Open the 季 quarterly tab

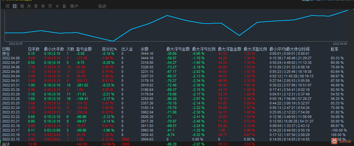36,6
